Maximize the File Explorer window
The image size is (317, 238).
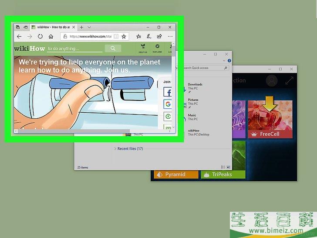[x=216, y=54]
